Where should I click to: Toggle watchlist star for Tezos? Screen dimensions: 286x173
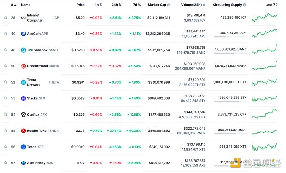[6, 147]
